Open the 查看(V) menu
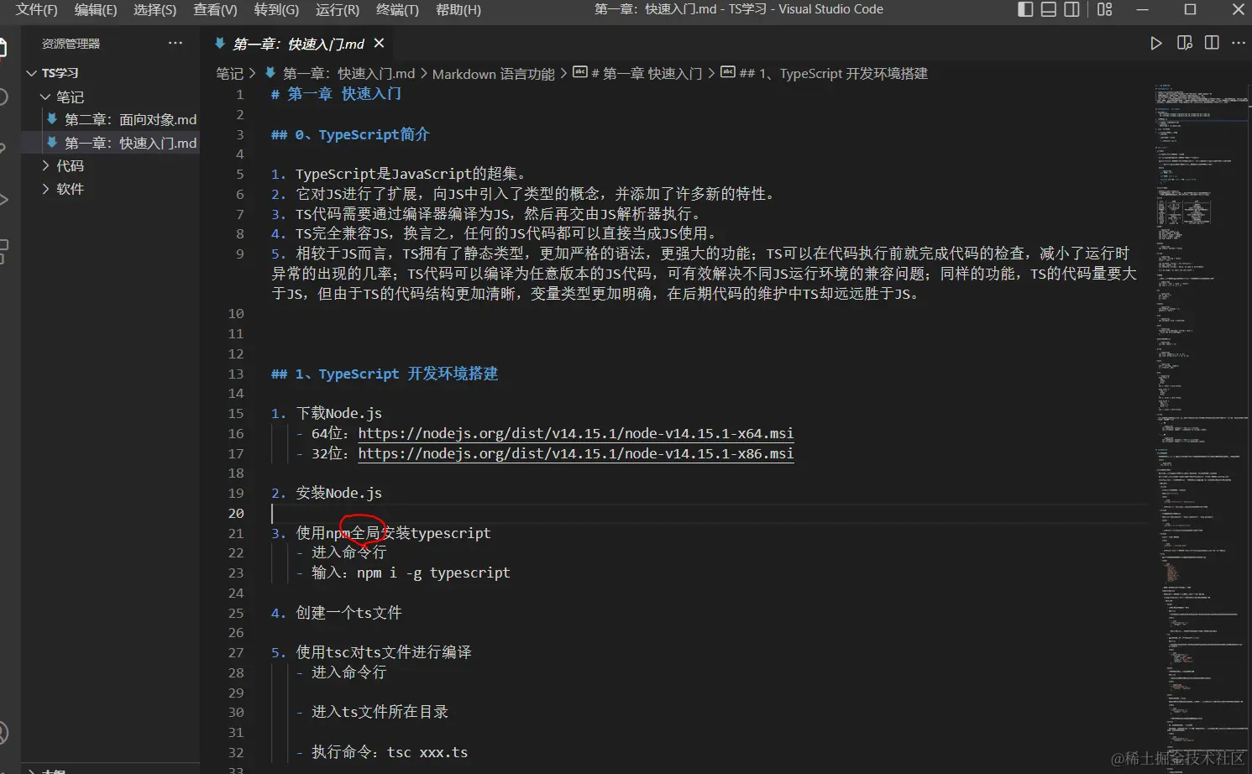Viewport: 1252px width, 774px height. pyautogui.click(x=215, y=9)
